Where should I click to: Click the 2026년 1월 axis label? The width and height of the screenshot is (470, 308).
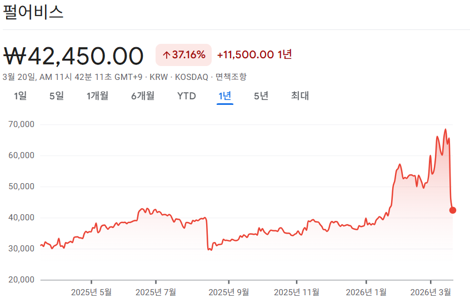(x=366, y=292)
